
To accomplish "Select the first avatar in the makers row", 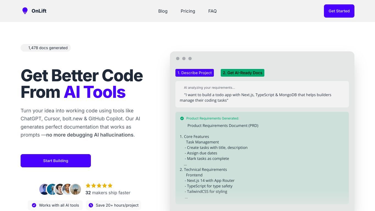I will point(44,189).
